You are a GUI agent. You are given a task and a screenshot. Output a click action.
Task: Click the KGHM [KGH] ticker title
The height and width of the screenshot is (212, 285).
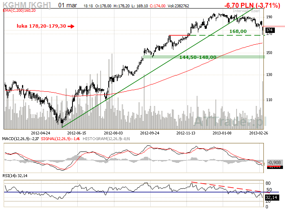(x=26, y=5)
